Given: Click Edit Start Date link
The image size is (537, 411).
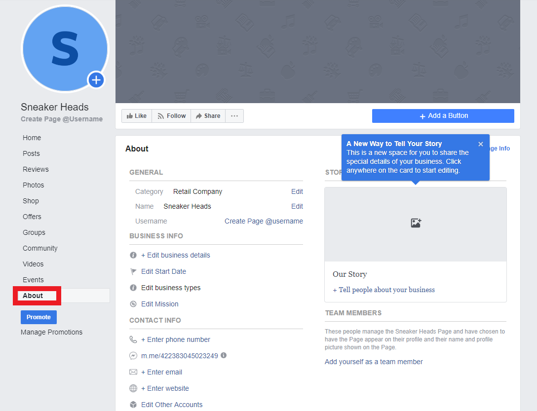Looking at the screenshot, I should [x=164, y=271].
